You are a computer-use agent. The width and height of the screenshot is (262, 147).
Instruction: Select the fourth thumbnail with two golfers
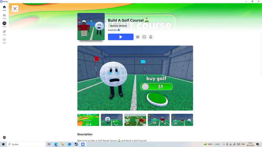coord(159,120)
